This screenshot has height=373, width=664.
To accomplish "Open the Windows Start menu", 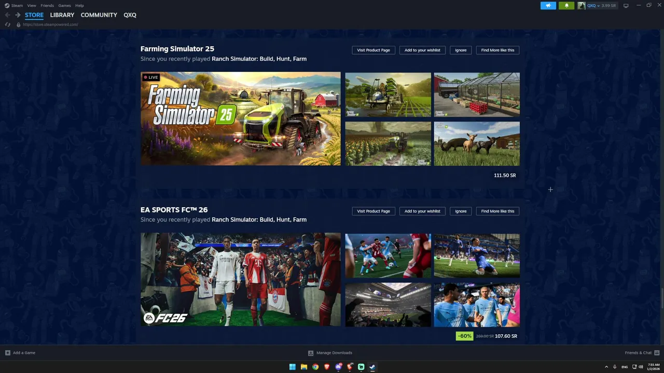I will click(292, 367).
